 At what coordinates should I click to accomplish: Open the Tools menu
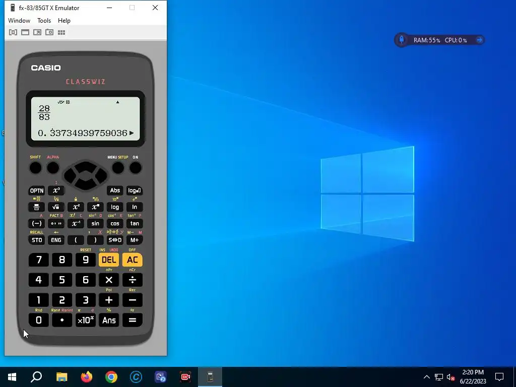tap(44, 20)
